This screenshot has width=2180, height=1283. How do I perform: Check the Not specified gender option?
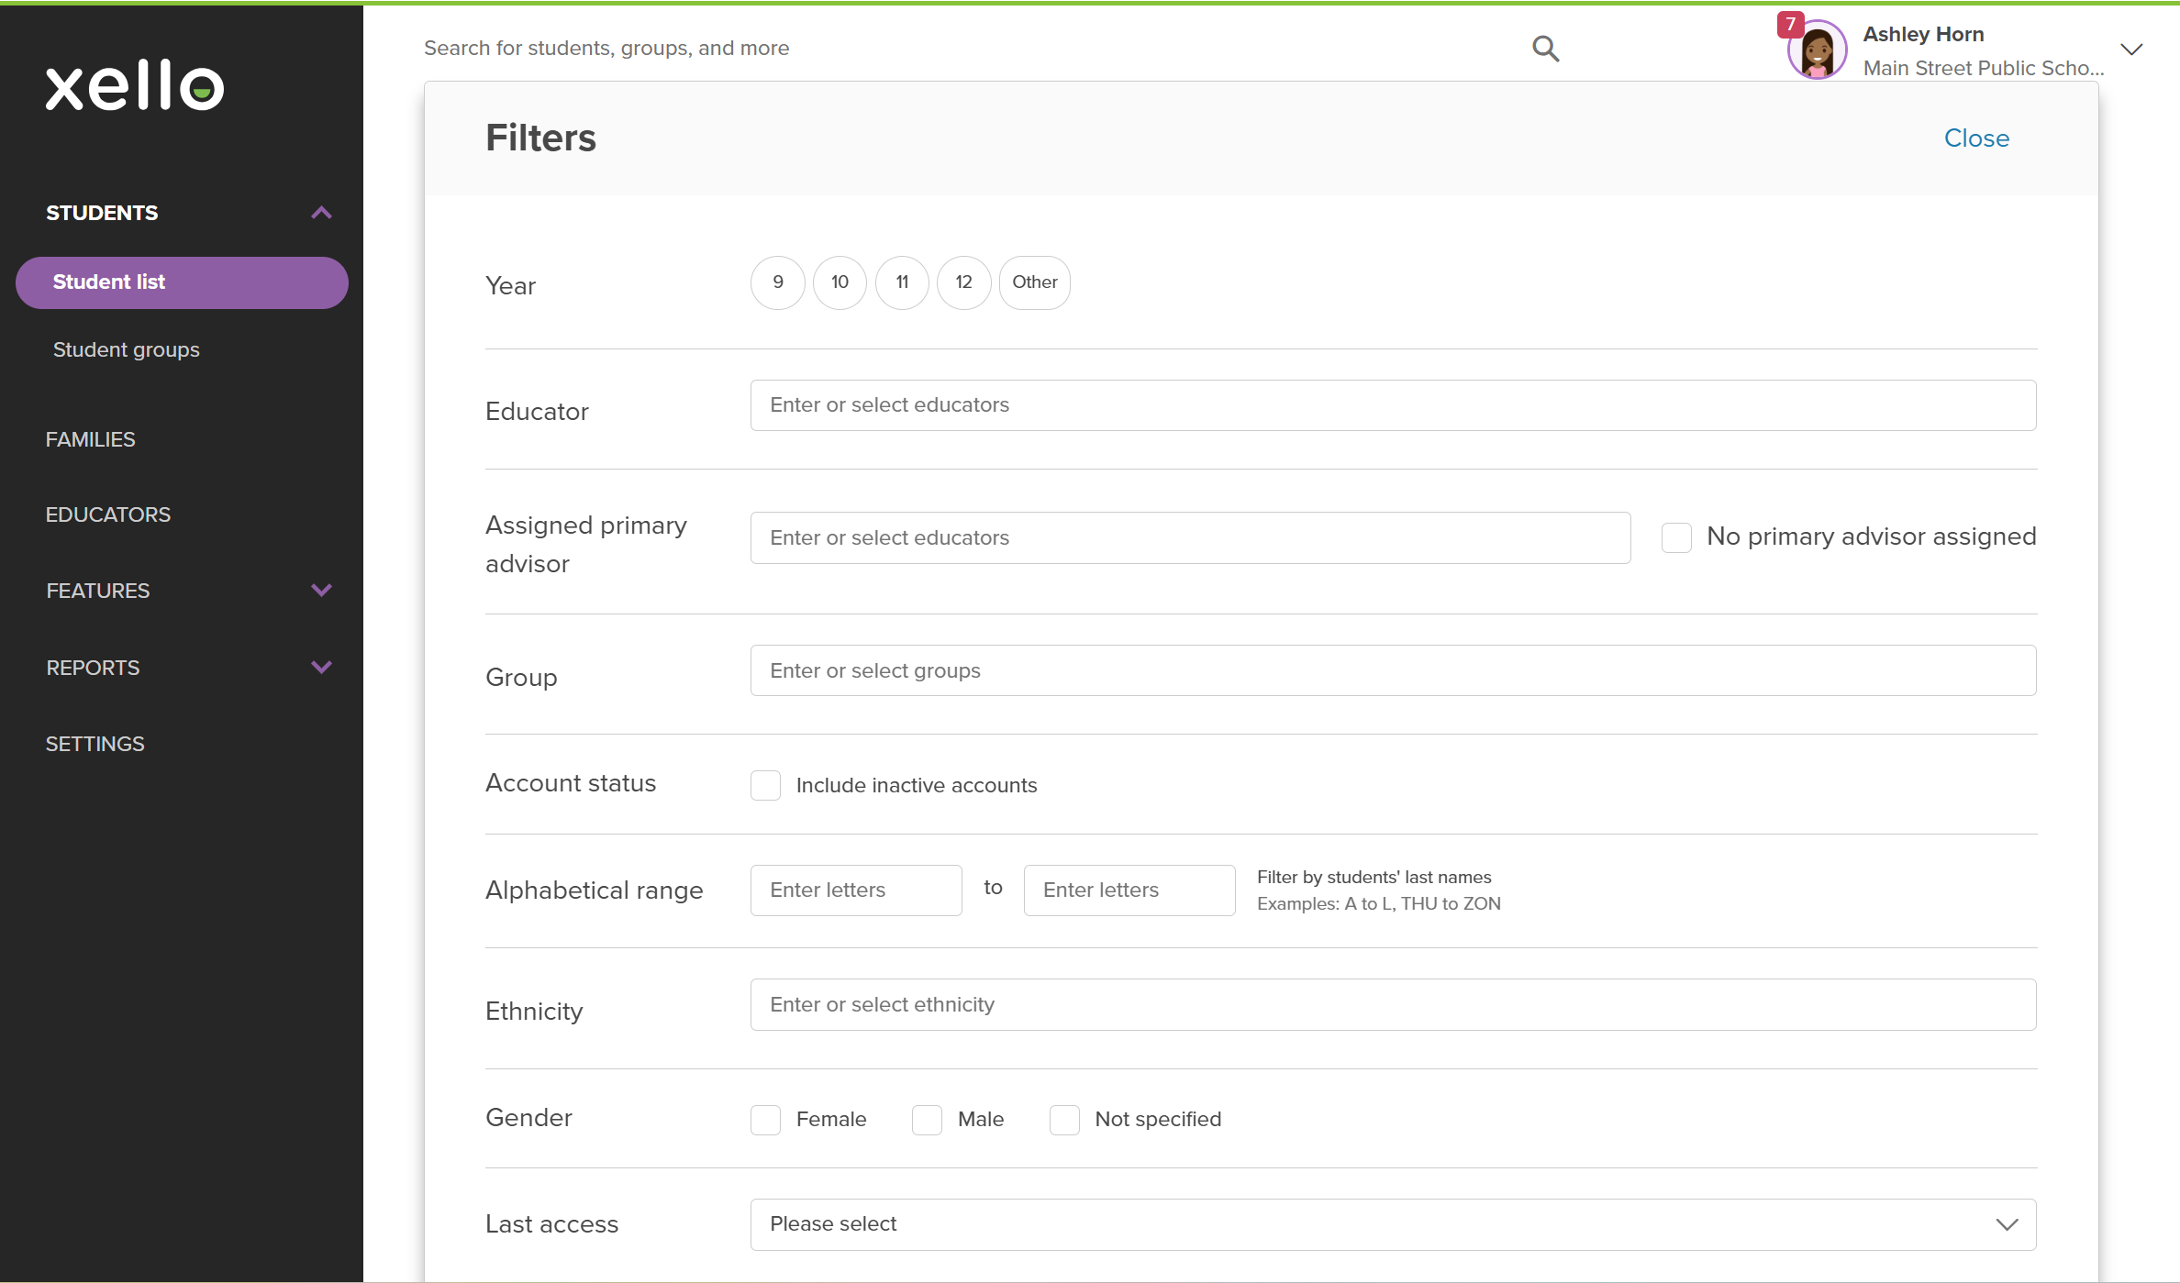(1064, 1120)
